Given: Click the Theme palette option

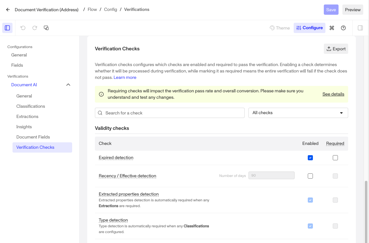Looking at the screenshot, I should 280,28.
